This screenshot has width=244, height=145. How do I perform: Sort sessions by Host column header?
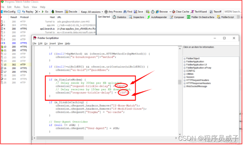52,17
